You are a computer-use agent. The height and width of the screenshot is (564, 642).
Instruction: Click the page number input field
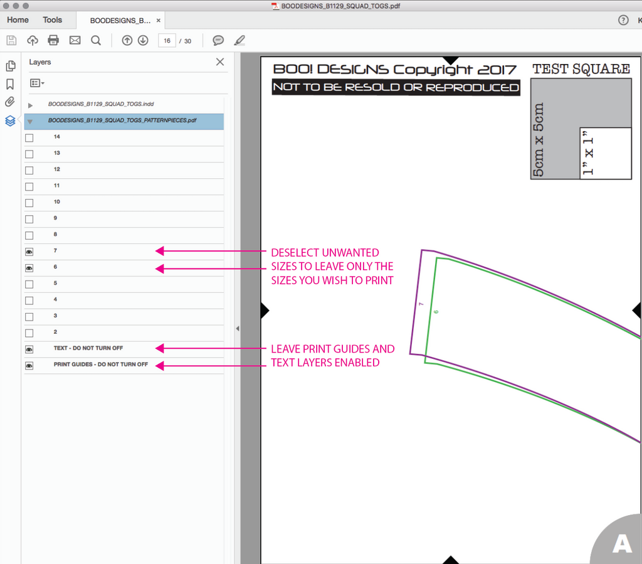tap(167, 40)
